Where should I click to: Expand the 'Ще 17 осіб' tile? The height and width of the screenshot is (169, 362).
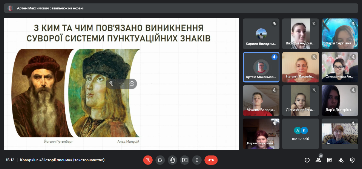[x=300, y=134]
